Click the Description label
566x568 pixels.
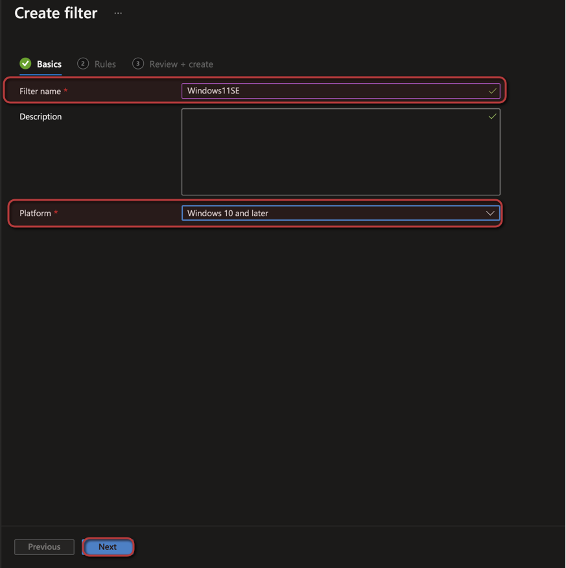tap(40, 117)
